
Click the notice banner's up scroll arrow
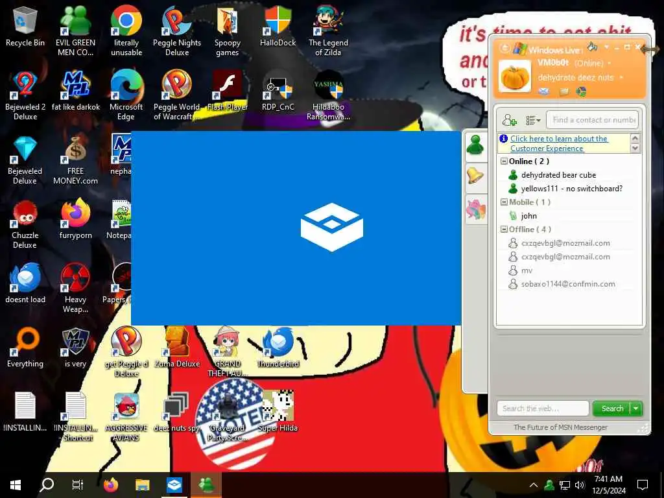pos(635,138)
